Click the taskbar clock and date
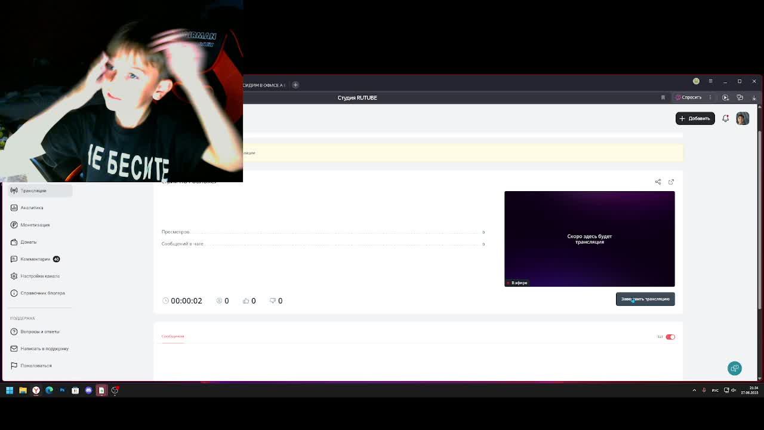 (x=750, y=391)
